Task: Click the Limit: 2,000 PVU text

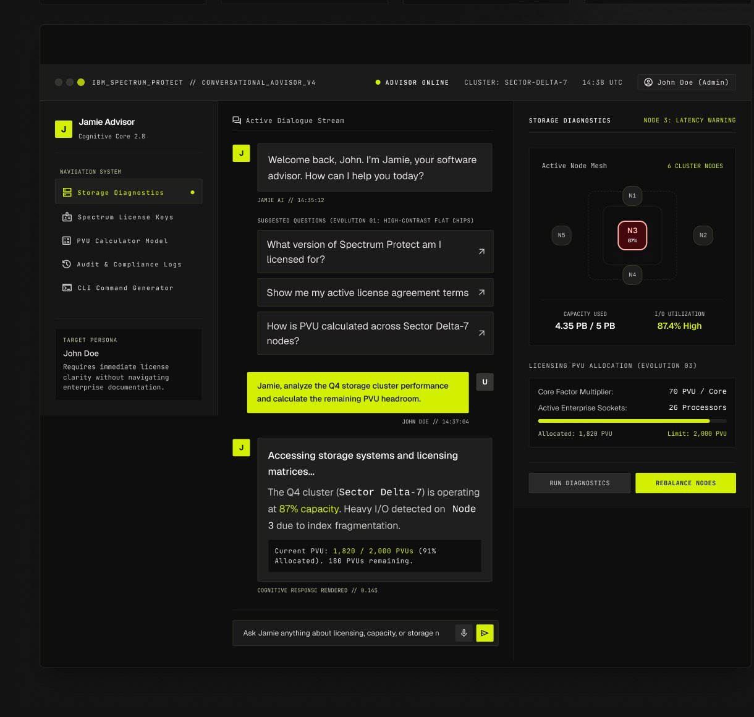Action: tap(697, 434)
